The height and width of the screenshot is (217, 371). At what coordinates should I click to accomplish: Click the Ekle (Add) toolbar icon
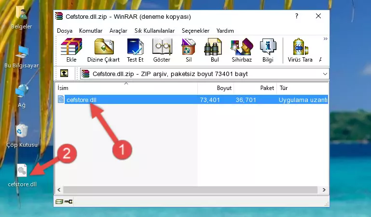tap(71, 50)
